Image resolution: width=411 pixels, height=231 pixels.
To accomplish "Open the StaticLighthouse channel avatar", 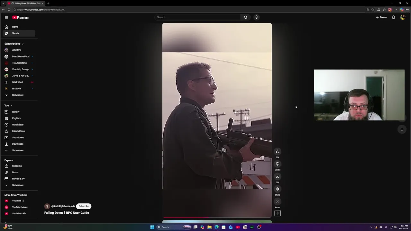I will [47, 206].
